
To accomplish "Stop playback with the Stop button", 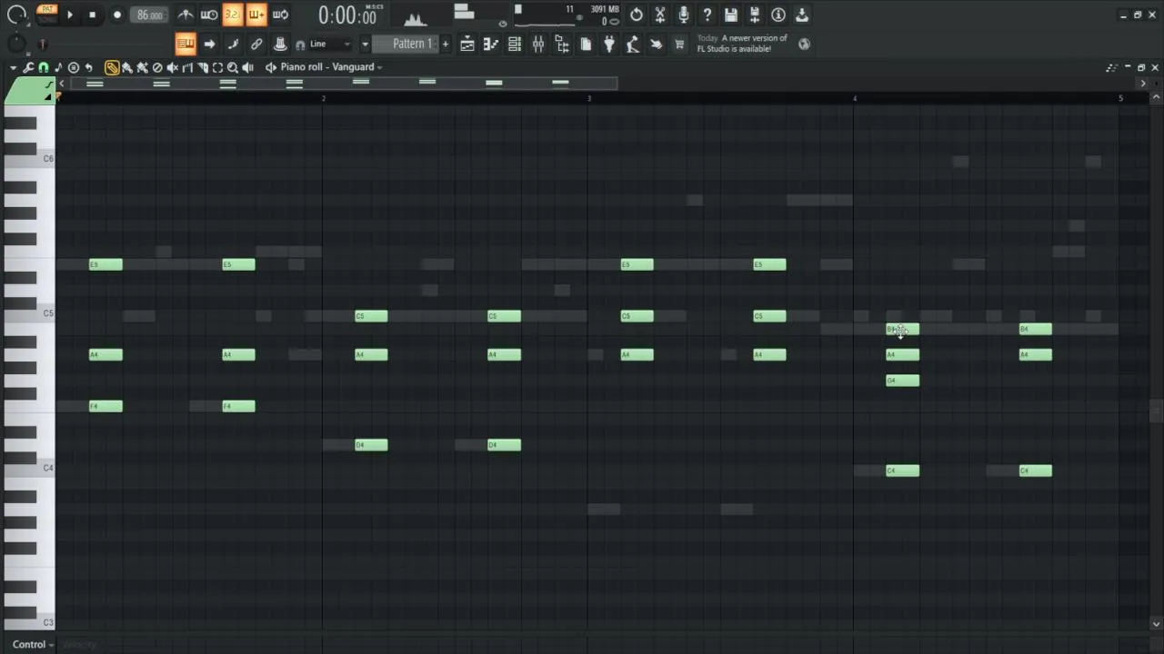I will (x=92, y=15).
